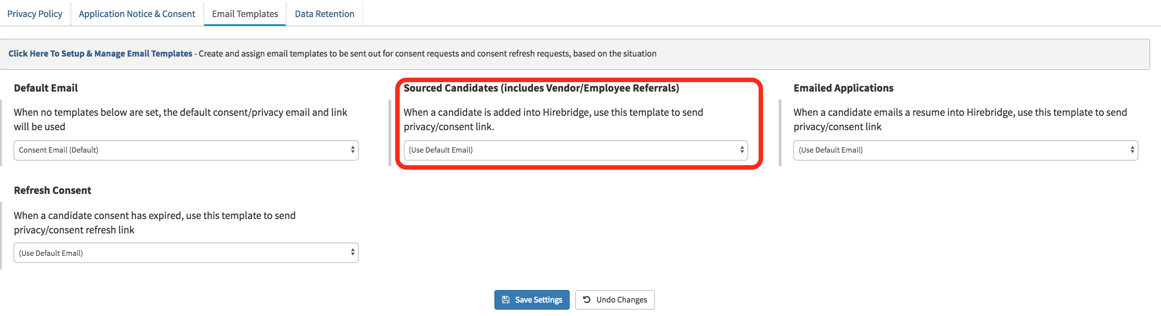Click the save disk icon on Save Settings
Image resolution: width=1161 pixels, height=316 pixels.
tap(506, 299)
